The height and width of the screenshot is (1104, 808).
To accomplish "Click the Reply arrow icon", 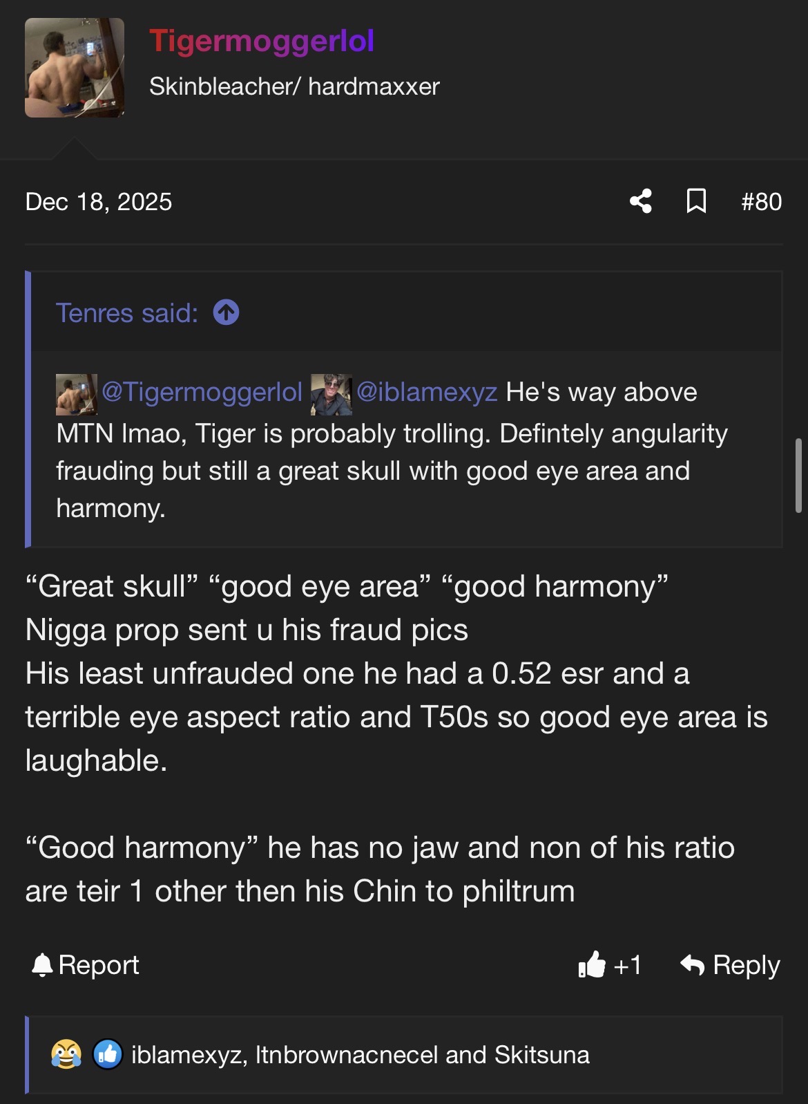I will (x=693, y=964).
